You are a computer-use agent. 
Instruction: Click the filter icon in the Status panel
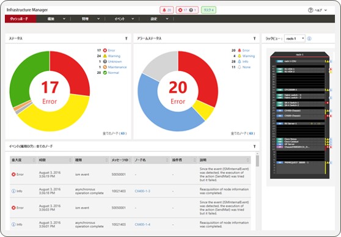click(x=126, y=38)
